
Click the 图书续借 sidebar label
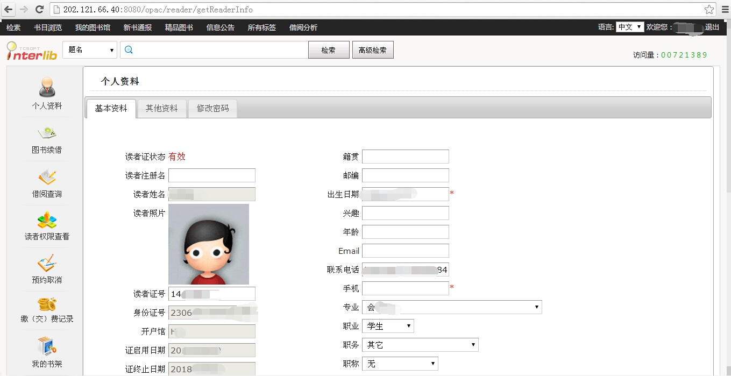coord(47,150)
